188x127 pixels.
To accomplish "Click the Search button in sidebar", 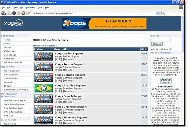I will tap(157, 44).
